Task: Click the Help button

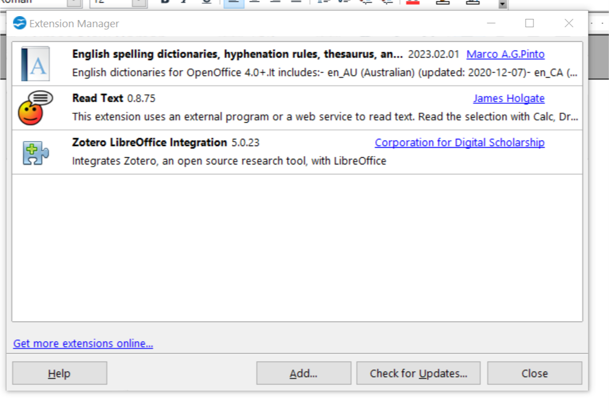Action: (x=59, y=373)
